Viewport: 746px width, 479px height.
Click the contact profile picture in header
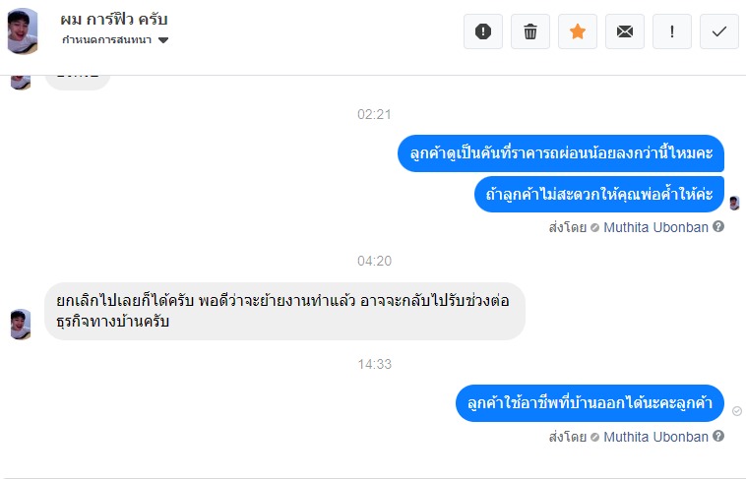(23, 30)
